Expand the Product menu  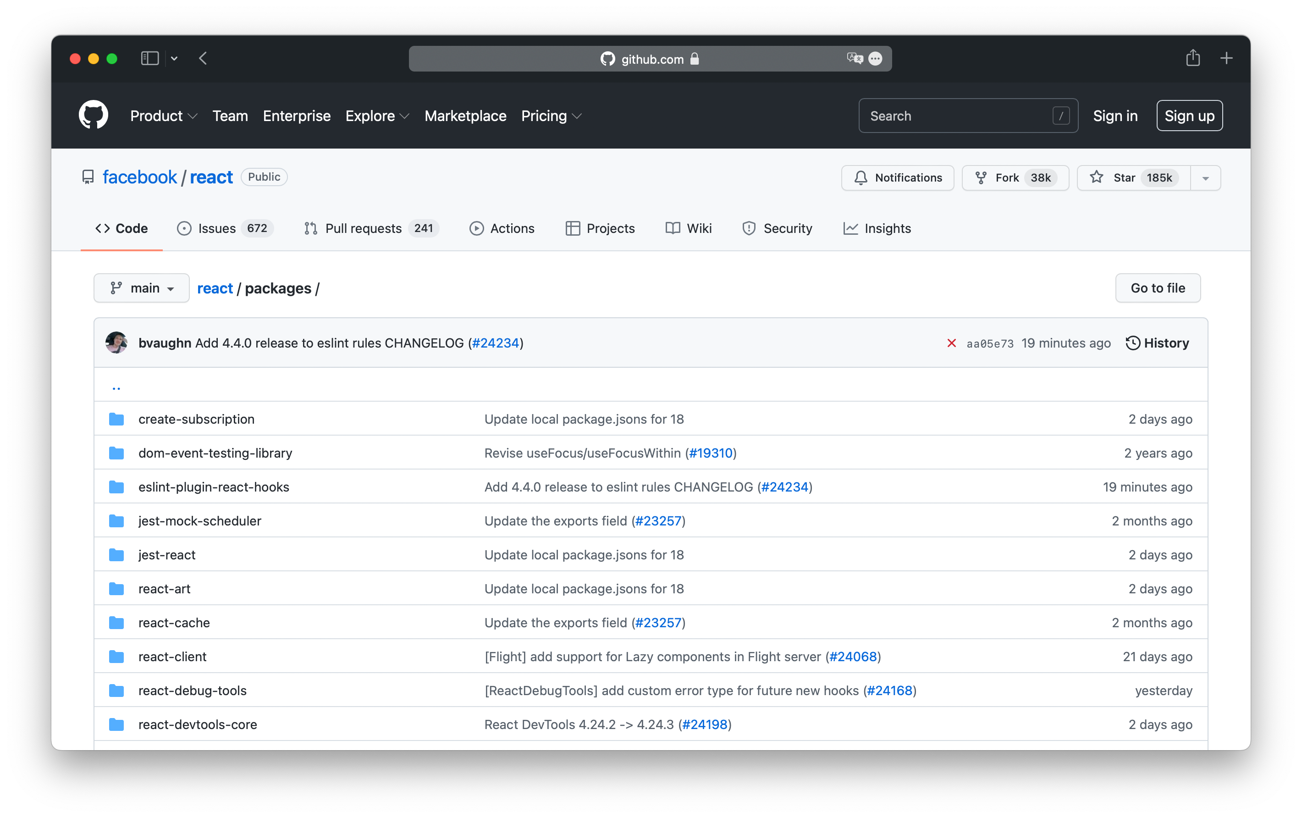click(x=164, y=116)
